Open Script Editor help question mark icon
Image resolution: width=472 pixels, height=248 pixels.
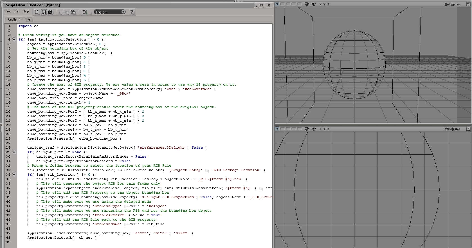(132, 12)
